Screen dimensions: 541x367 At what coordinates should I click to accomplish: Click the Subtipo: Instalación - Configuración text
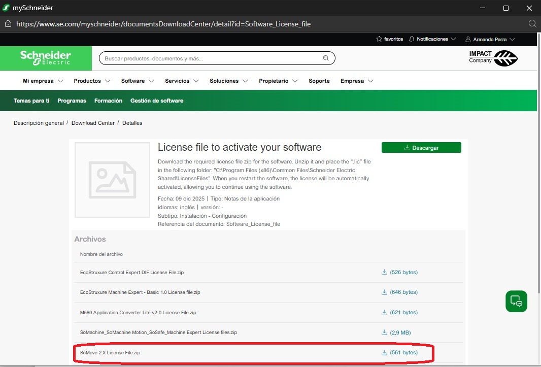click(202, 216)
